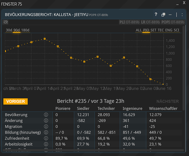Viewport: 189px width, 156px height.
Task: Click Ingenieure unemployment value 32,0 %
Action: coord(129,144)
